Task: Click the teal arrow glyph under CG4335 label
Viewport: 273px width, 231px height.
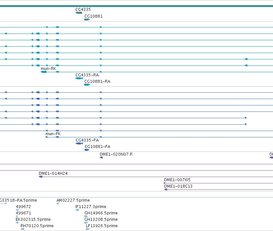Action: tap(79, 13)
